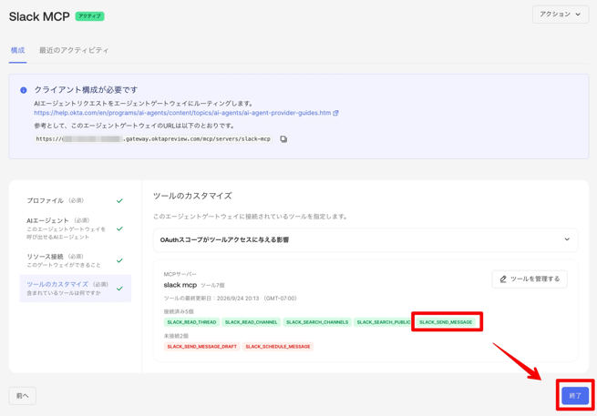Open the Okta AI agent provider guides link

pyautogui.click(x=182, y=113)
